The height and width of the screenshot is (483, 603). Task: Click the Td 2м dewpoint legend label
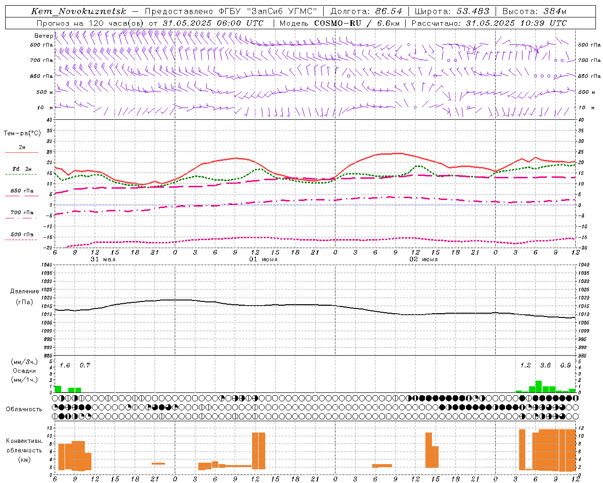pyautogui.click(x=22, y=169)
